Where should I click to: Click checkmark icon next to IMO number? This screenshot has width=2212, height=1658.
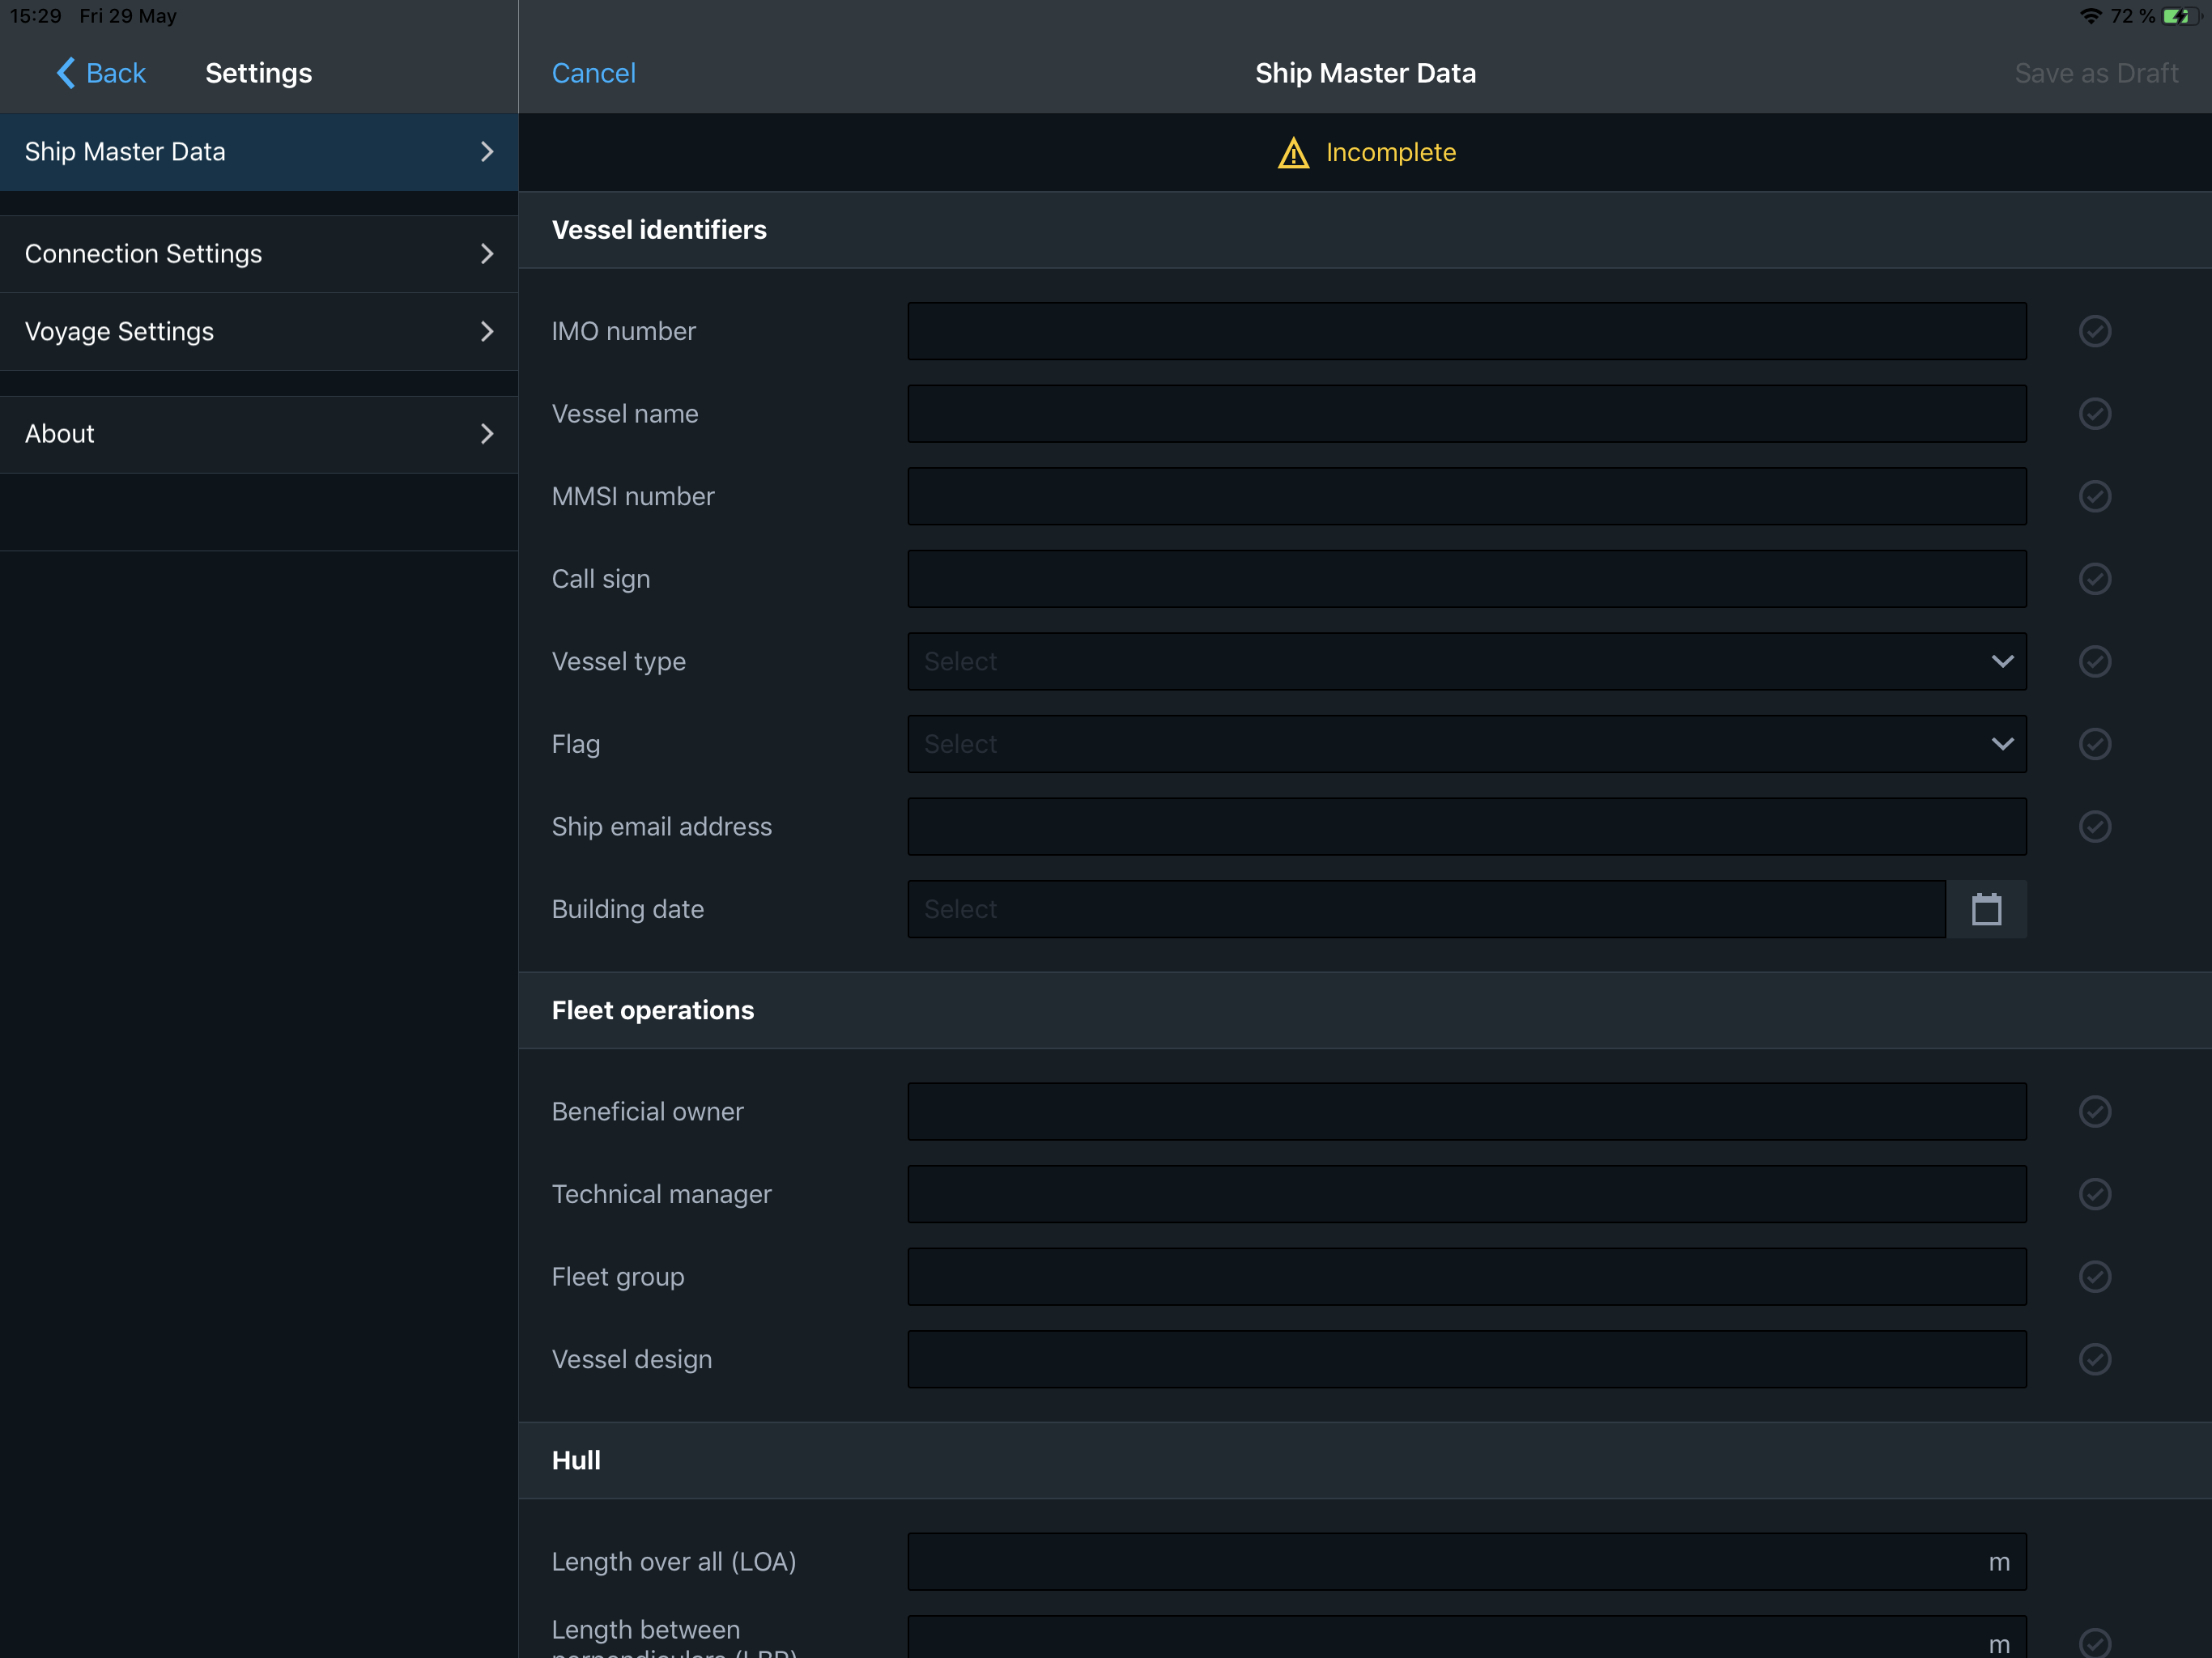(x=2094, y=331)
